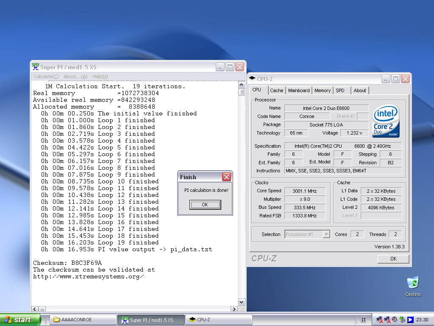Click the vertical scrollbar thumb in Super PI
The image size is (434, 326).
tap(241, 92)
